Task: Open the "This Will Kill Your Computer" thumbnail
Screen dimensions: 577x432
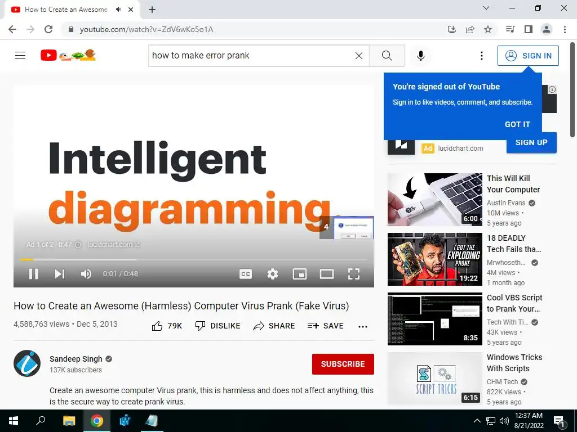Action: (x=434, y=200)
